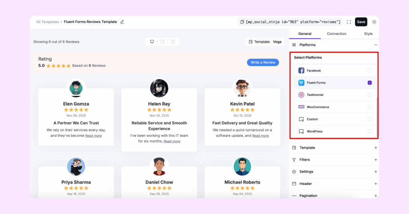Expand the Header section plus toggle
The image size is (409, 214).
pos(375,184)
